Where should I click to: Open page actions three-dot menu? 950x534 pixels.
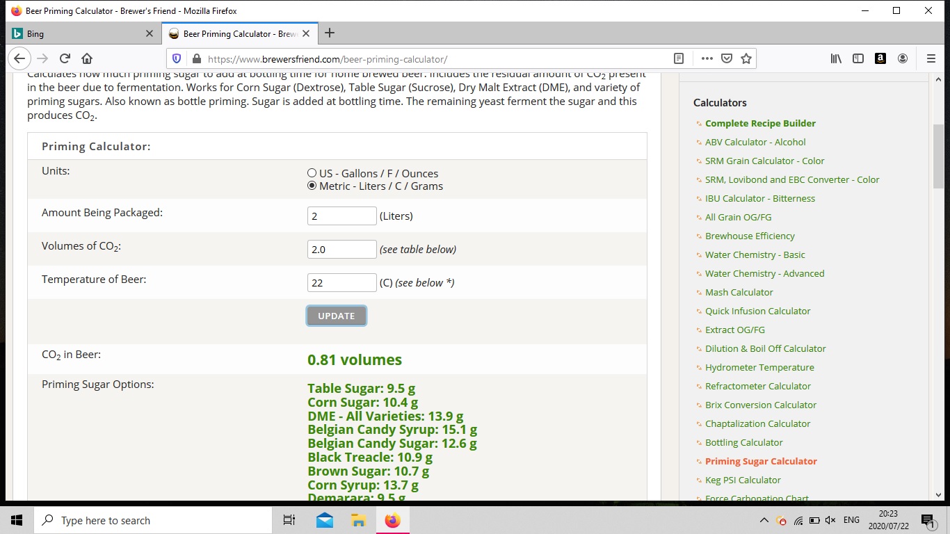(707, 59)
